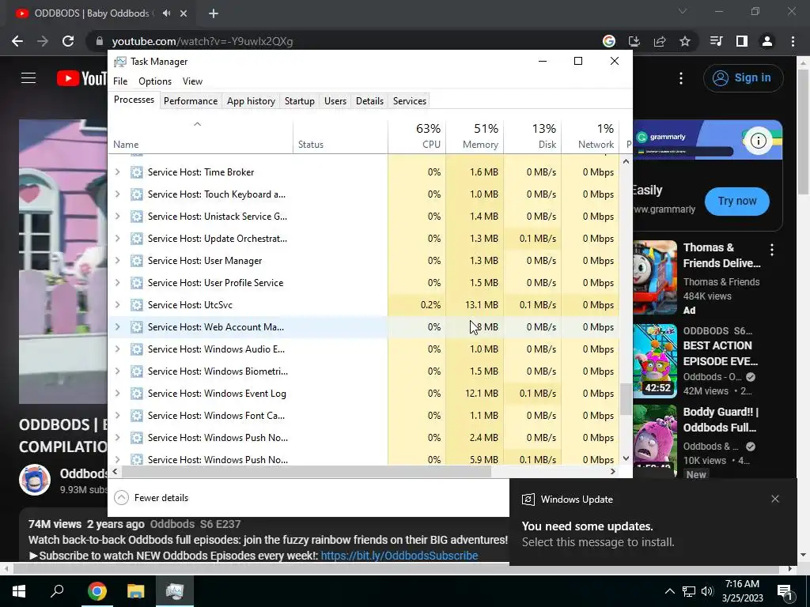Image resolution: width=810 pixels, height=607 pixels.
Task: Open Task Manager View menu
Action: point(192,81)
